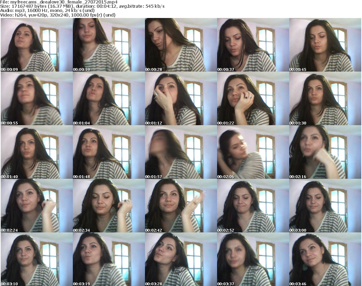Image resolution: width=362 pixels, height=286 pixels.
Task: Select the thumbnail timestamped 00:01:48
Action: [109, 152]
